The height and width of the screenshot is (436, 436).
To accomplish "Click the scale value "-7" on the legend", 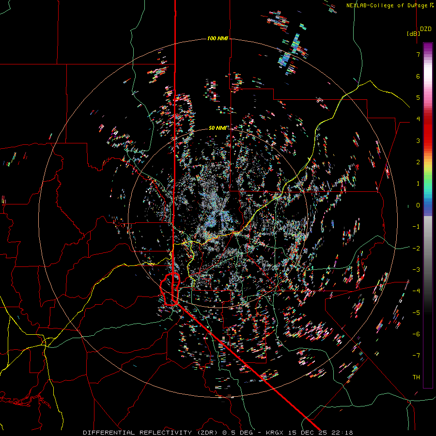I will pos(416,356).
